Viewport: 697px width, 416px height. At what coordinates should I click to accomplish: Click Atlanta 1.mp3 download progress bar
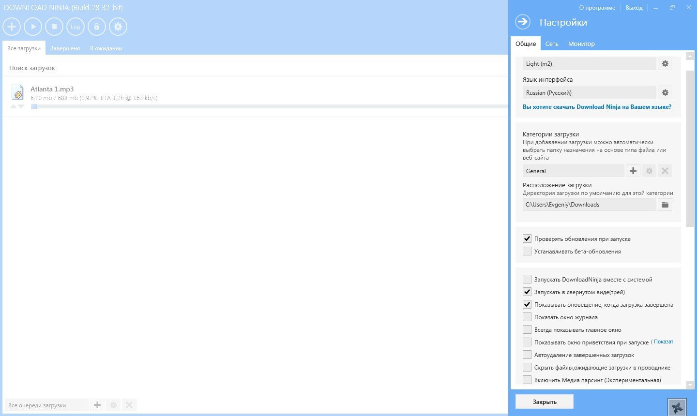tap(269, 106)
